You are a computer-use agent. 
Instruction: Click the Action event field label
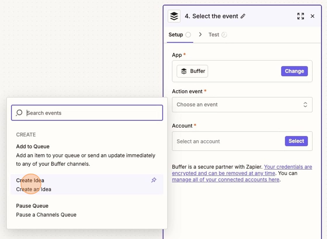click(187, 92)
